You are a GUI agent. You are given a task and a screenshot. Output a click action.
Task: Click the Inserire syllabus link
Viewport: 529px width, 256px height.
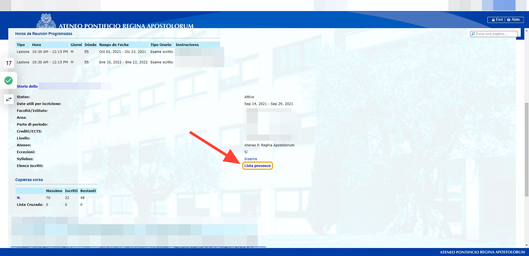pos(250,159)
